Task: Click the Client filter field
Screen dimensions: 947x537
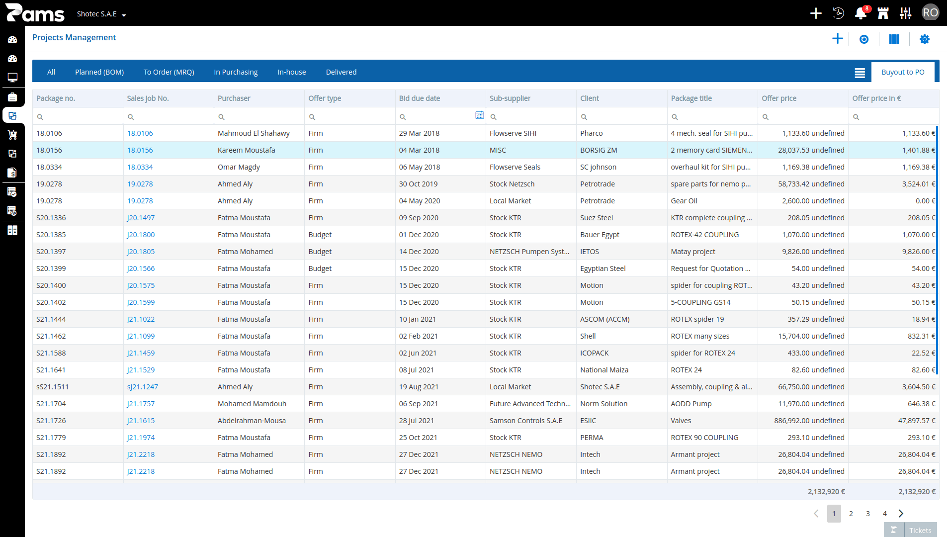Action: click(621, 116)
